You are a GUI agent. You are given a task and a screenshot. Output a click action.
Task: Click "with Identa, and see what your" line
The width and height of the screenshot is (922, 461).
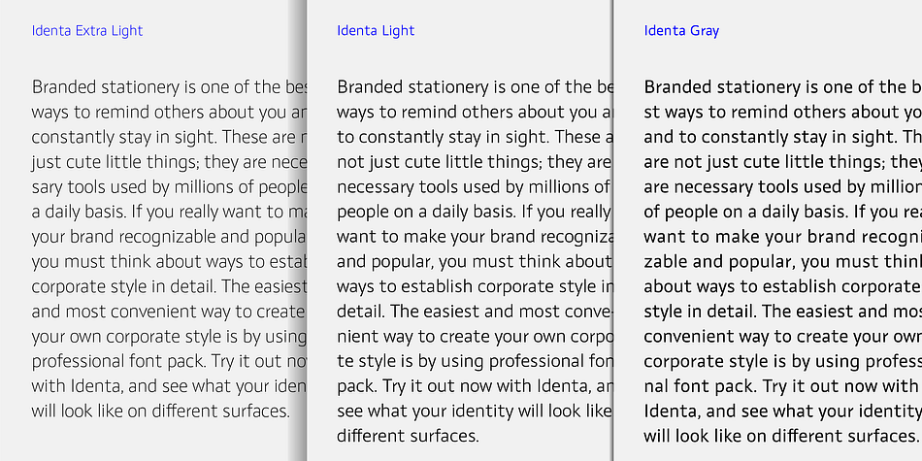[x=169, y=386]
